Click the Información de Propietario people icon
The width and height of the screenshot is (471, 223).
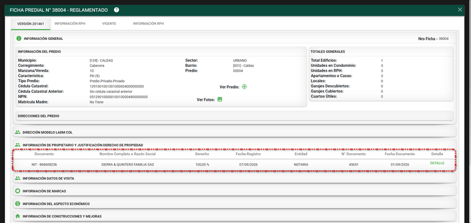(18, 145)
